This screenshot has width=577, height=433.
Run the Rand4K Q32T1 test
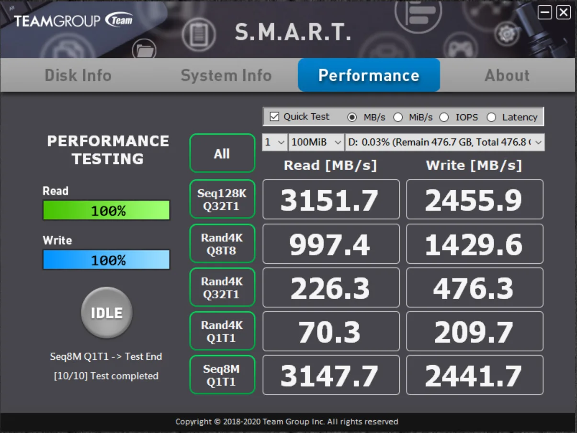(222, 287)
